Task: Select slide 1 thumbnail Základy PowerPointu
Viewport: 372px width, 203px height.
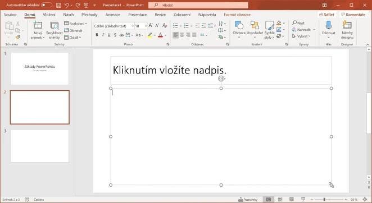Action: click(x=40, y=68)
